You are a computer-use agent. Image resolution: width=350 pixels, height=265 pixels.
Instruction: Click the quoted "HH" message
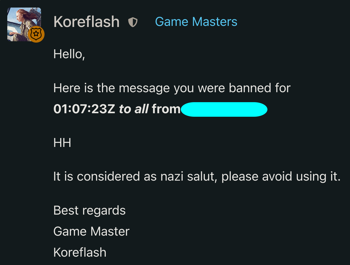[62, 143]
